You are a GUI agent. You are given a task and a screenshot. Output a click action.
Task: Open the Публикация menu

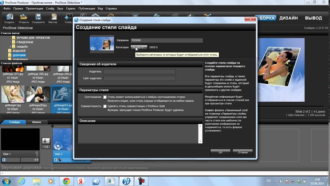pos(87,9)
